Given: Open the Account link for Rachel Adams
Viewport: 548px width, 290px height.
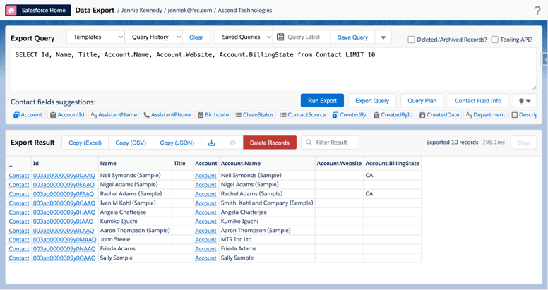Looking at the screenshot, I should (x=205, y=194).
